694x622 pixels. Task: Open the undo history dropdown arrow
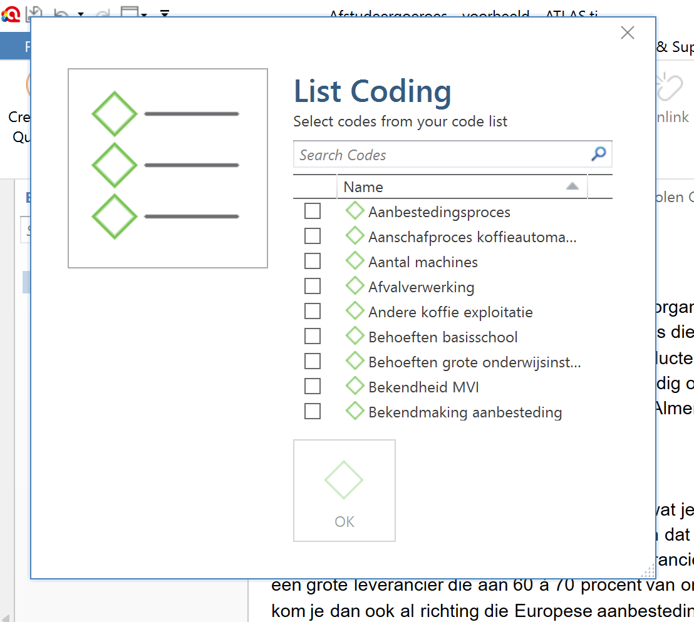pyautogui.click(x=81, y=14)
